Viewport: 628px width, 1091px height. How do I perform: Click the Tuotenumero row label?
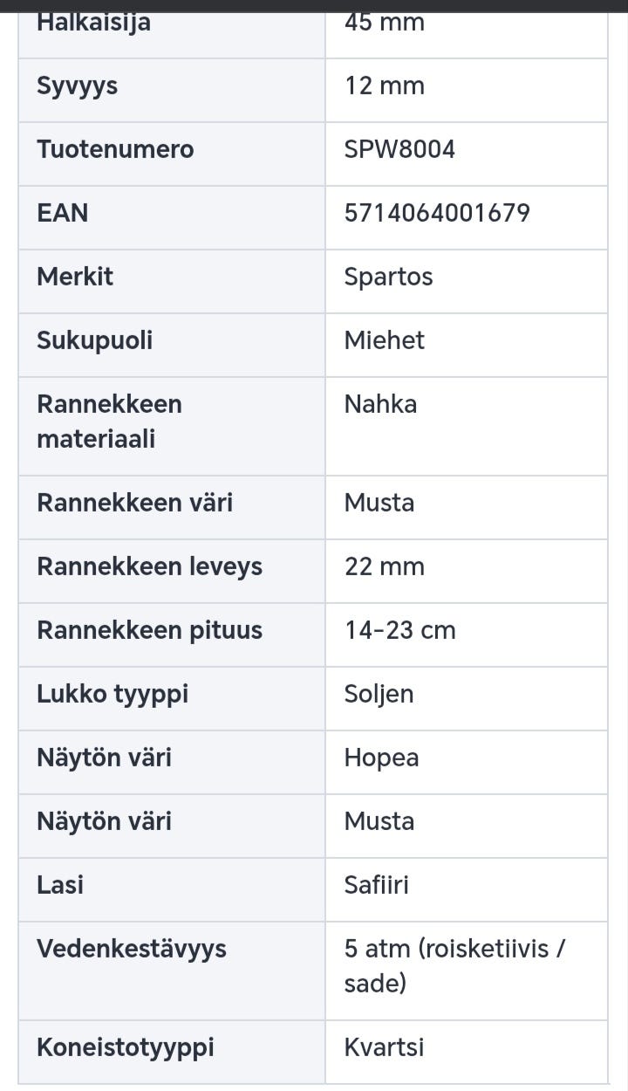pyautogui.click(x=115, y=149)
